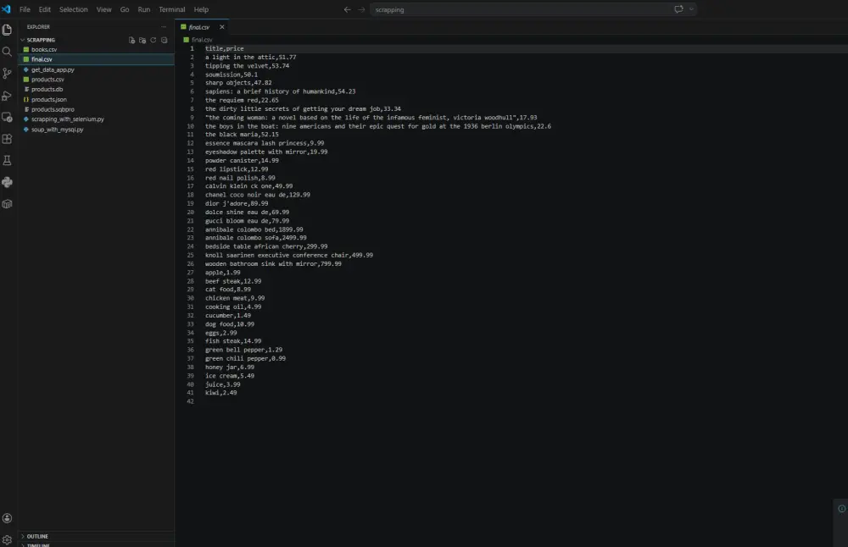Click line 'red lipstick,12.99'
Screen dimensions: 848x547
[237, 169]
